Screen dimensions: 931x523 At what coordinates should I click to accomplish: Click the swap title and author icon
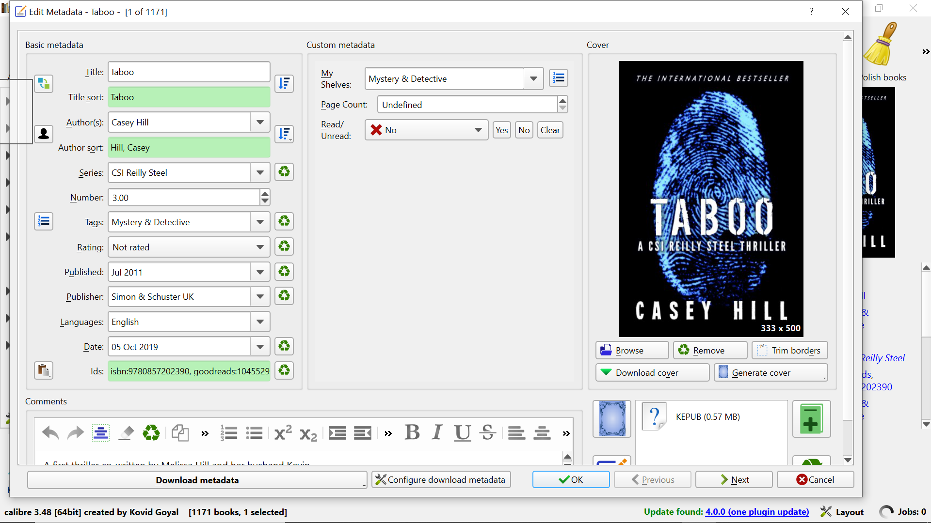point(44,83)
